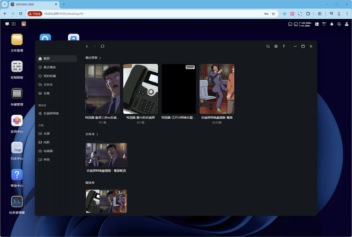Refresh the video app with the reload icon
Image resolution: width=352 pixels, height=237 pixels.
[x=102, y=46]
